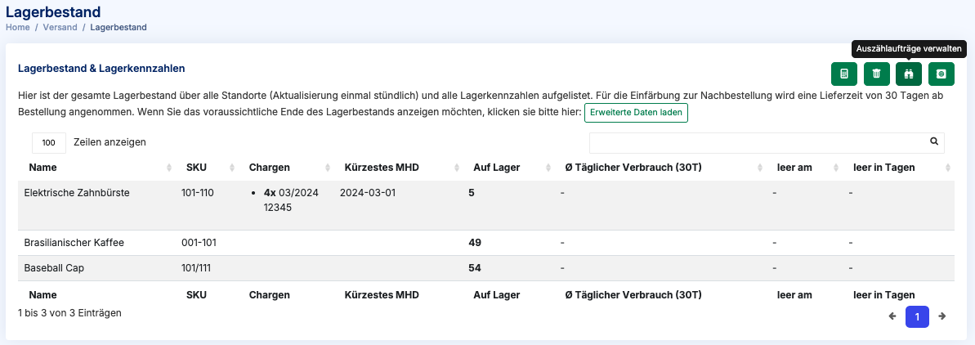
Task: Click the Zeilen anzeigen number field
Action: [x=49, y=142]
